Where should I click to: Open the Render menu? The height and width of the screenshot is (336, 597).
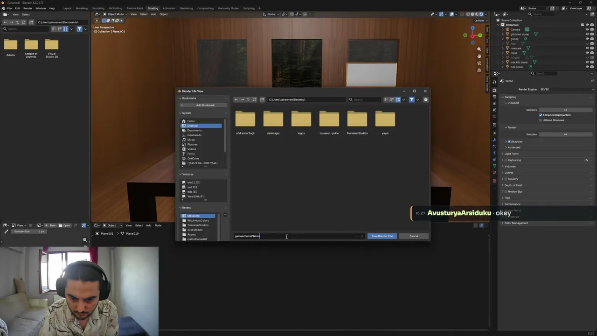28,8
